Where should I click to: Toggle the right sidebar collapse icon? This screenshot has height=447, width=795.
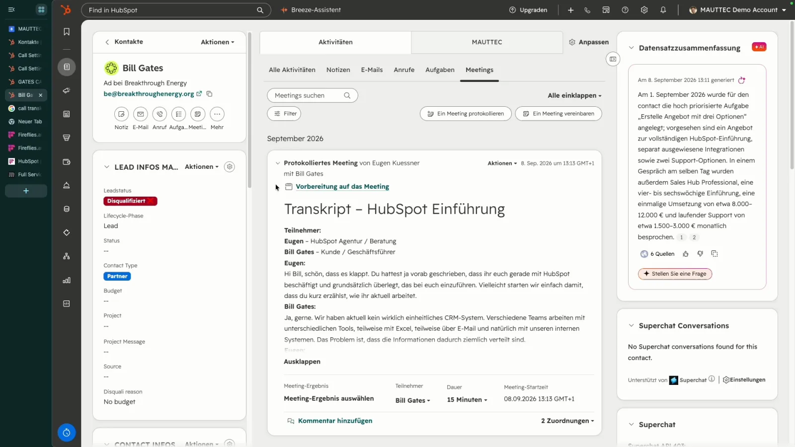click(x=613, y=59)
